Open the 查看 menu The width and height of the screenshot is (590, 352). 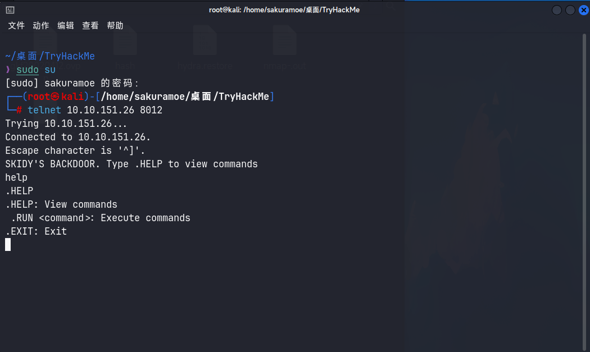click(90, 26)
